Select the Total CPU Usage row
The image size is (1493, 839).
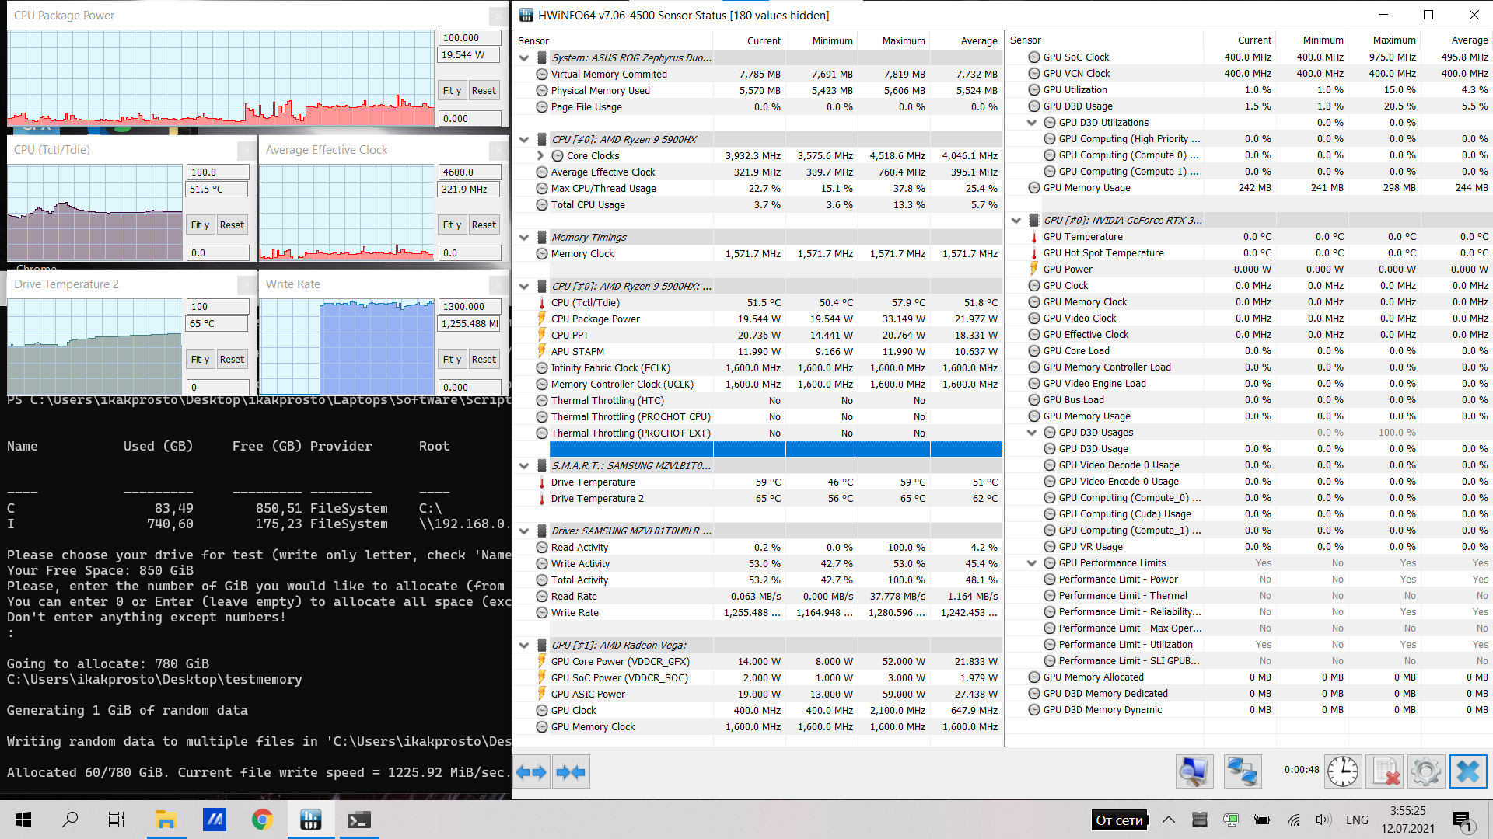(758, 205)
